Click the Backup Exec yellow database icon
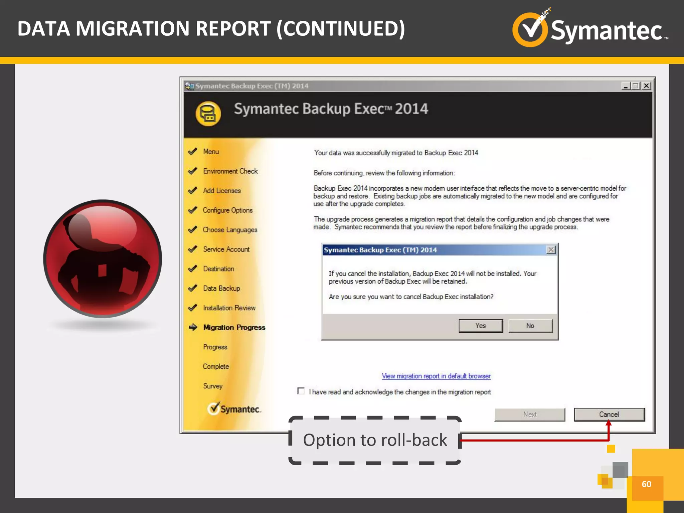The width and height of the screenshot is (684, 513). tap(208, 114)
